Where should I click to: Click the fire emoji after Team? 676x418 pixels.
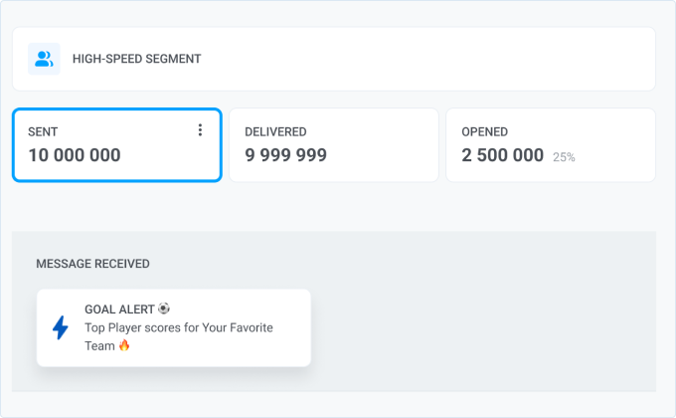(124, 345)
